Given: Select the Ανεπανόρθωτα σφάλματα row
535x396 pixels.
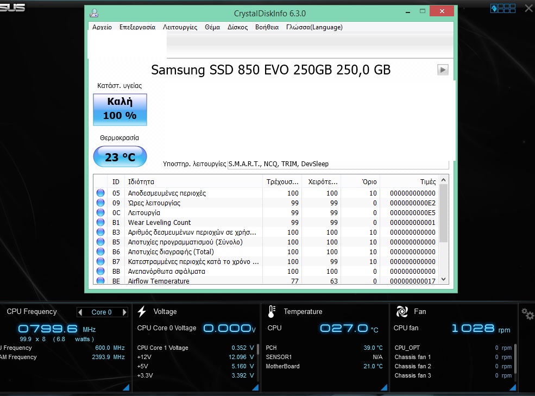Looking at the screenshot, I should pos(266,272).
